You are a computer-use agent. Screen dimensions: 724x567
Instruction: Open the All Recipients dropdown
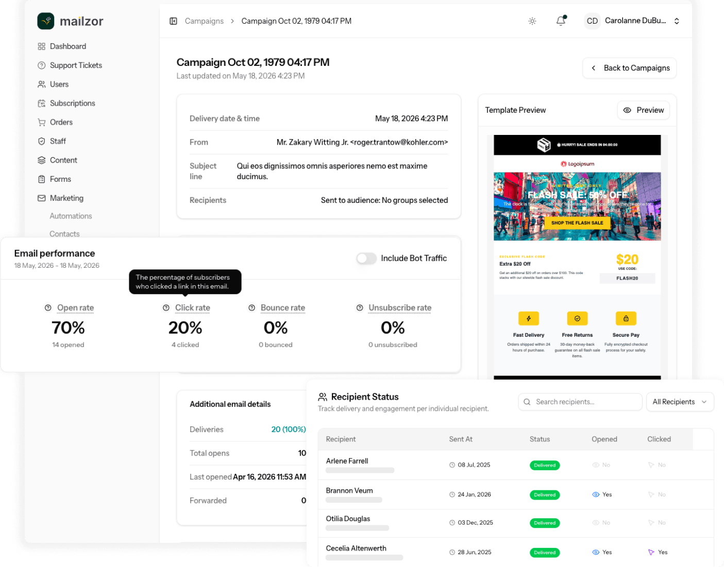680,402
